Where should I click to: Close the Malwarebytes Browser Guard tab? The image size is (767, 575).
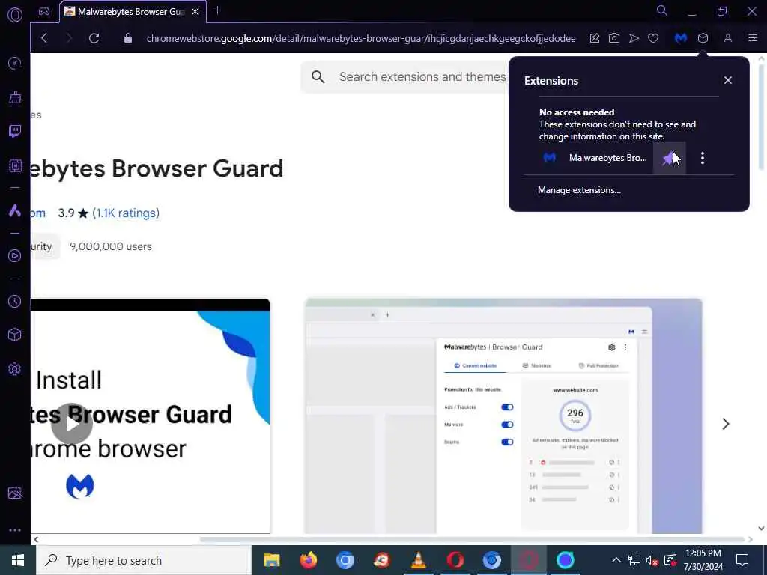(195, 12)
